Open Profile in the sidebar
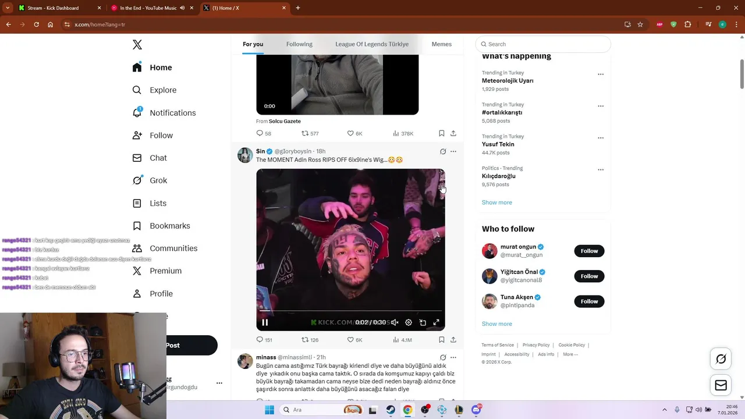Viewport: 745px width, 419px height. coord(152,294)
